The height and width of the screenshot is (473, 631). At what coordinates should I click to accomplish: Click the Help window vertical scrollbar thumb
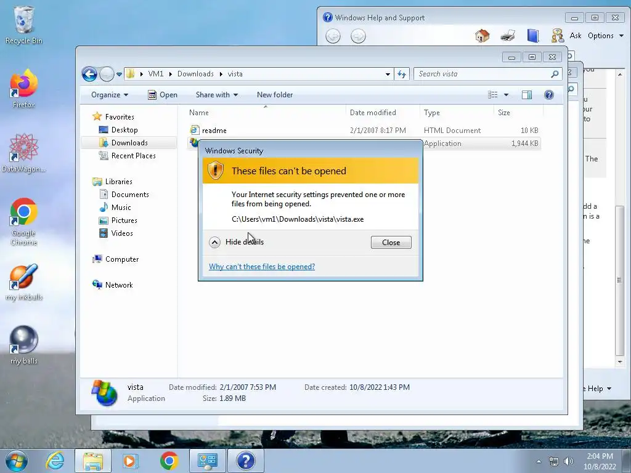(x=619, y=280)
